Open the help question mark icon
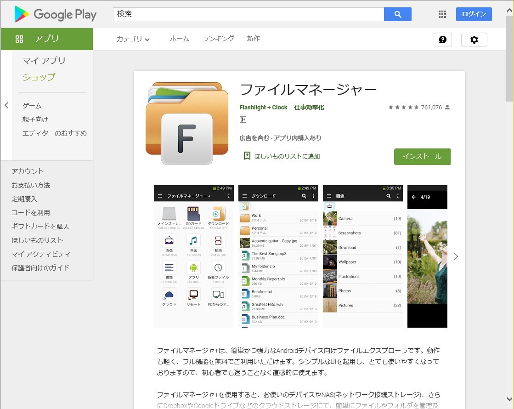Viewport: 514px width, 409px height. point(442,40)
